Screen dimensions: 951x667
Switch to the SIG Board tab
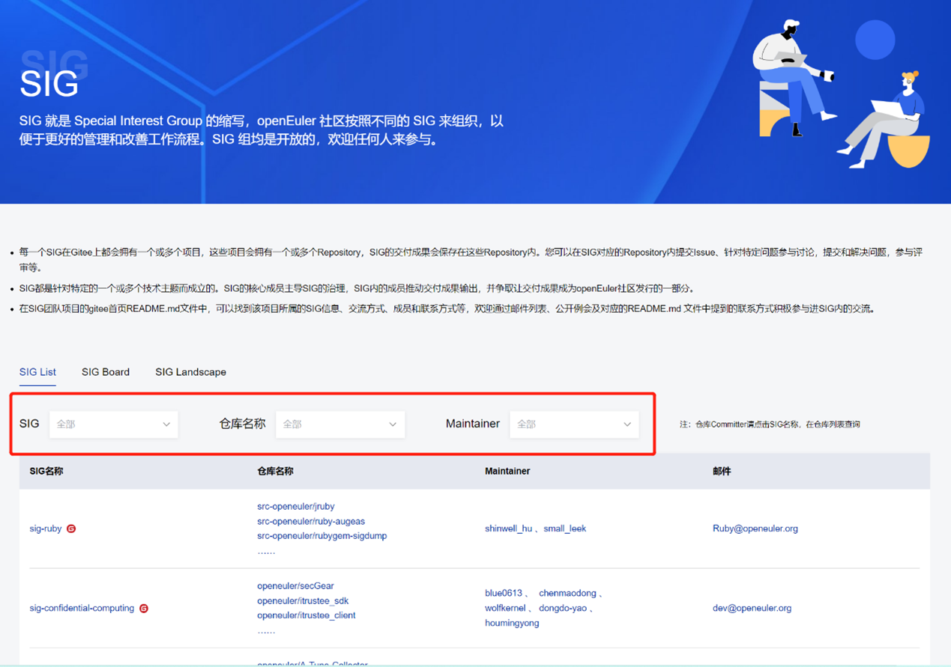[106, 372]
